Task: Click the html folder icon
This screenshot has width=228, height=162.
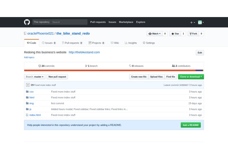Action: point(27,97)
